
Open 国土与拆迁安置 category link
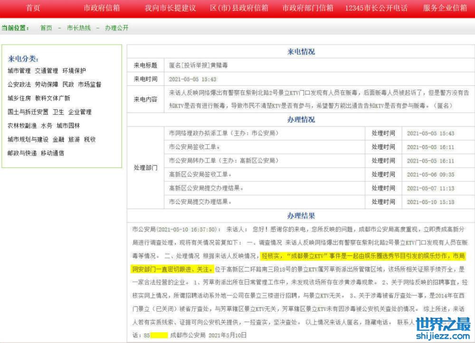click(x=28, y=112)
